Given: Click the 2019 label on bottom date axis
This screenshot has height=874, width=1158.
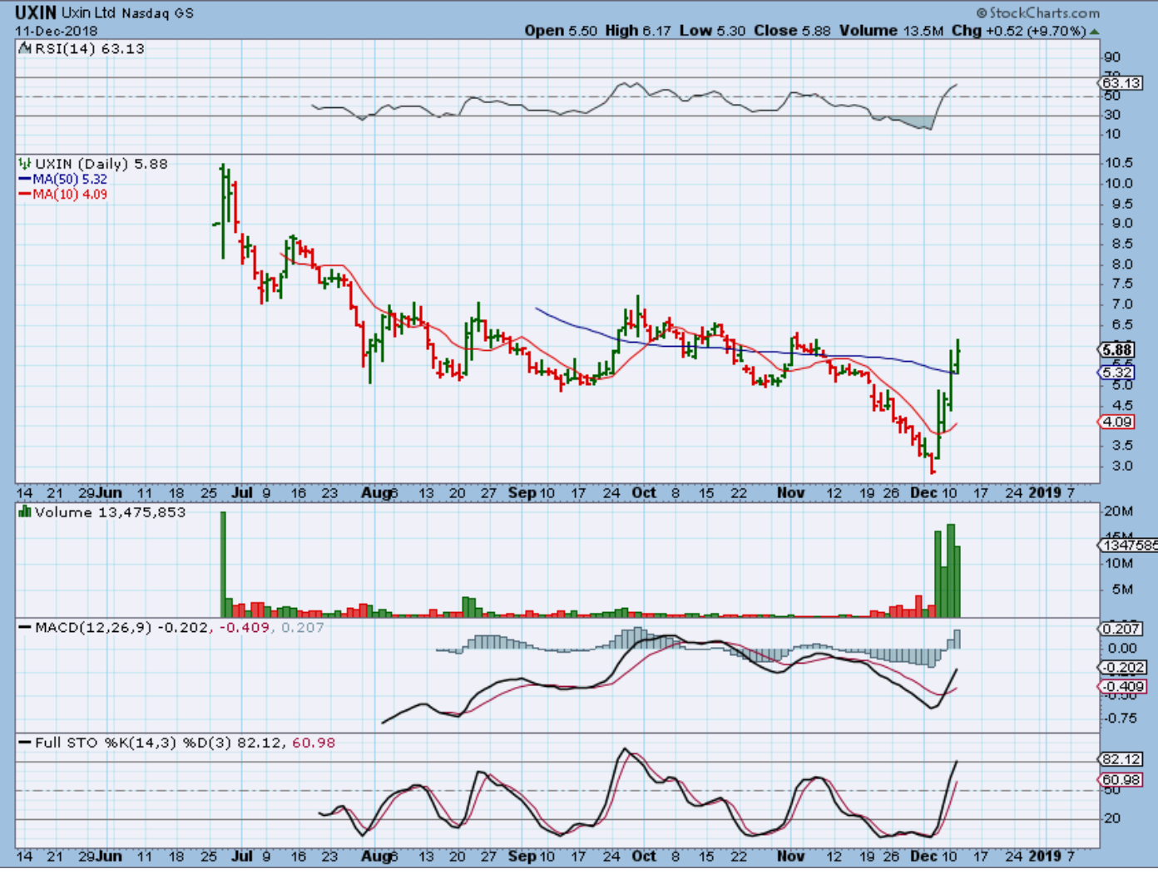Looking at the screenshot, I should pos(1045,856).
